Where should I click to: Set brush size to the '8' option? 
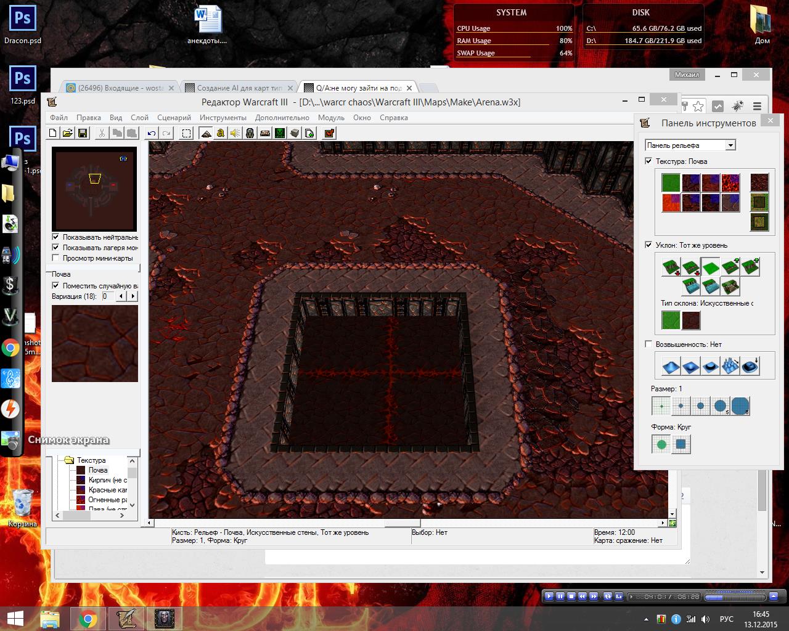740,406
